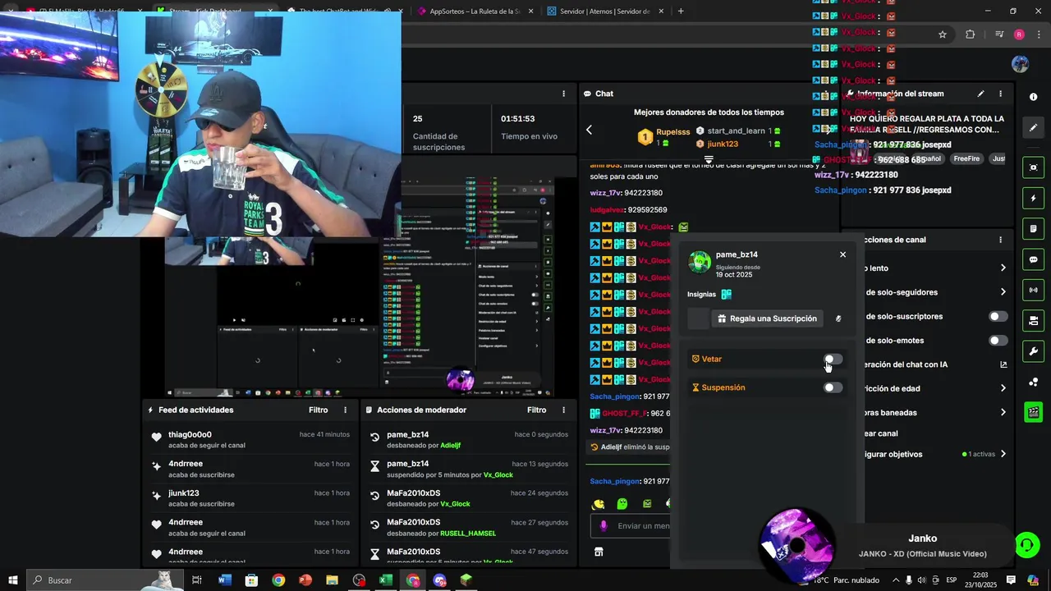Expand the solo-seguidores chat option
This screenshot has height=591, width=1051.
(x=1003, y=292)
